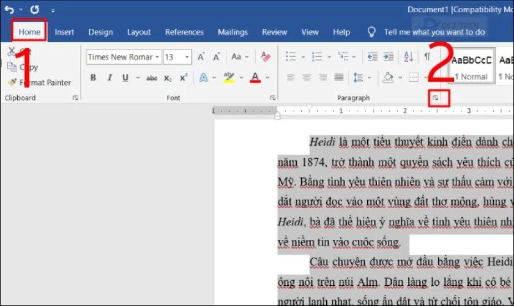Open the Clipboard dialog launcher
This screenshot has width=514, height=306.
point(75,98)
